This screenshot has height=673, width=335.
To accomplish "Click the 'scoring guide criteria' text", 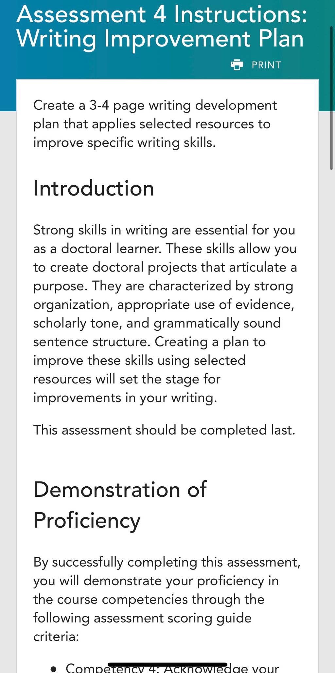I will [143, 627].
